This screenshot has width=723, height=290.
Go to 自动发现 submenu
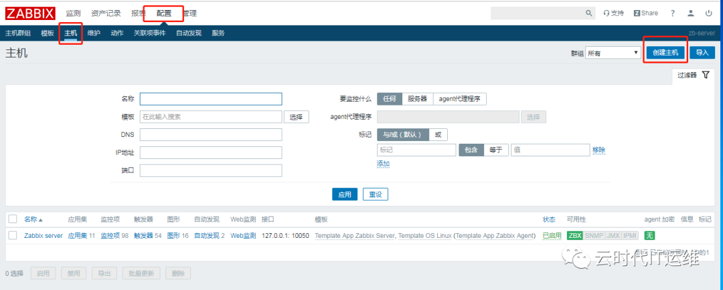pos(189,33)
